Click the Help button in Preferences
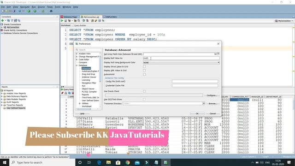The width and height of the screenshot is (295, 166). click(82, 114)
